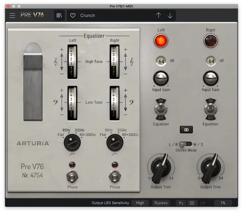This screenshot has height=213, width=243.
Task: Click the Output LED Sensitivity label
Action: point(110,203)
